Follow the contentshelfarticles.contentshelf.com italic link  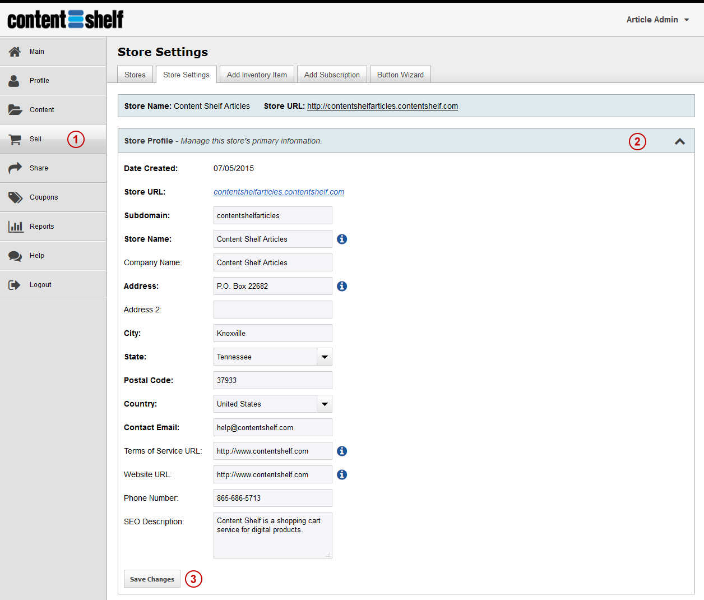279,192
